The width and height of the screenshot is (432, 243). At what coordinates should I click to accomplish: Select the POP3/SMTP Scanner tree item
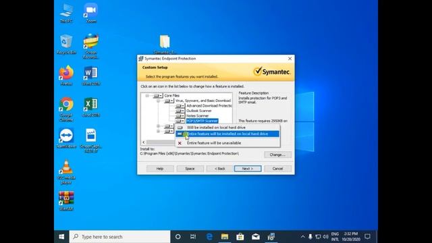(202, 121)
